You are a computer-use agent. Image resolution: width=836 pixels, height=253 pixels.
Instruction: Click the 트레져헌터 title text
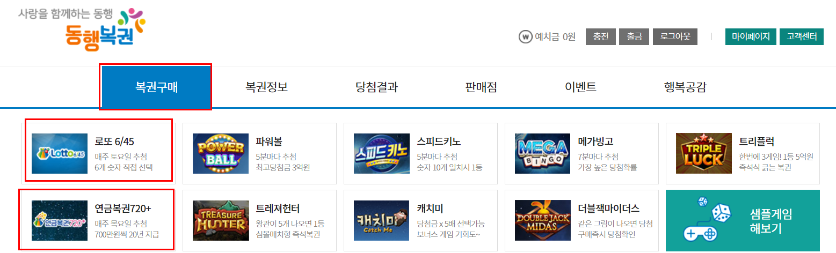278,209
